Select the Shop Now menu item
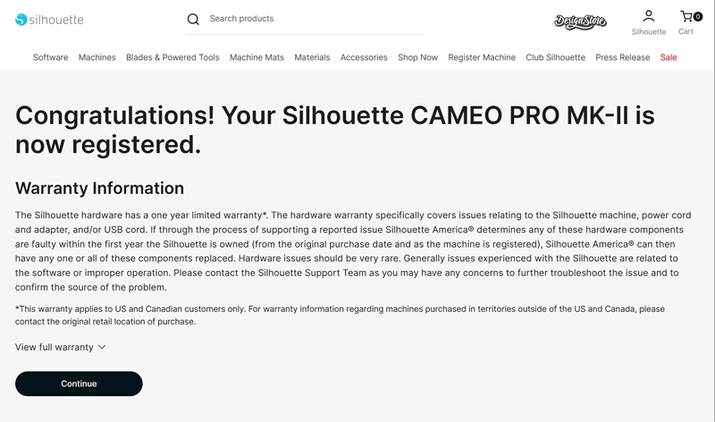This screenshot has width=715, height=422. [417, 57]
